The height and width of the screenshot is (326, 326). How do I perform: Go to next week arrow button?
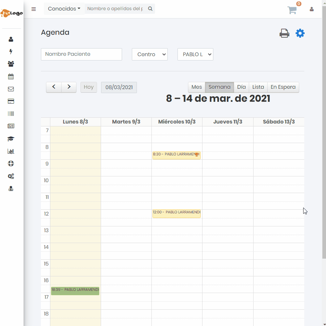[x=69, y=87]
